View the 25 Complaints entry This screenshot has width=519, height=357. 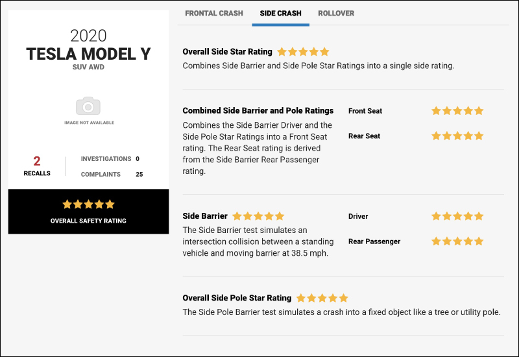tap(112, 175)
